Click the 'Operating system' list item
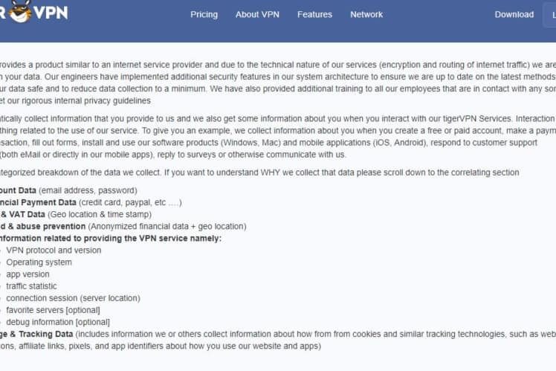This screenshot has height=371, width=556. coord(39,262)
